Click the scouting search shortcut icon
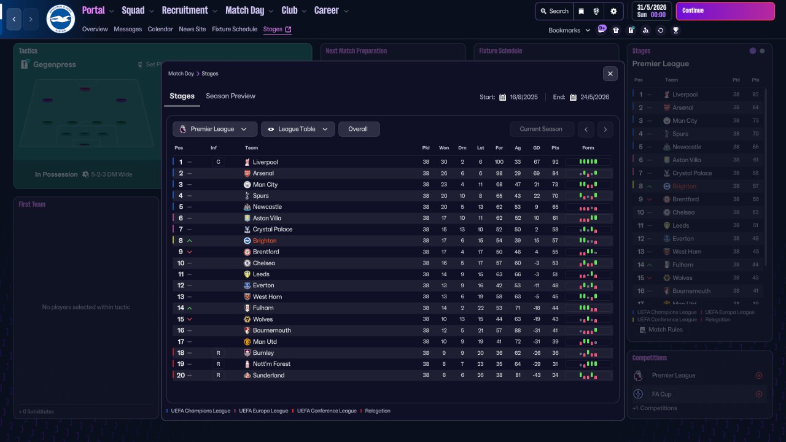786x442 pixels. [645, 30]
